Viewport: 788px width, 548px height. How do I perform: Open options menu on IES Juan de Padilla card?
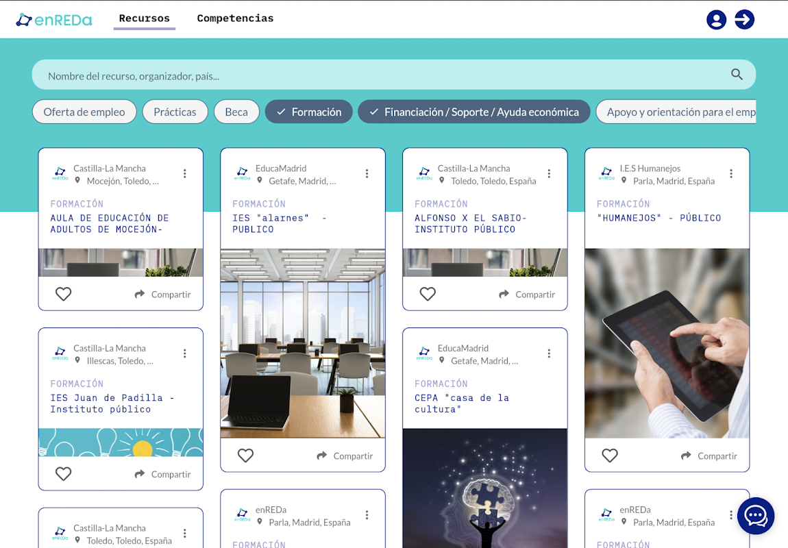pyautogui.click(x=185, y=353)
